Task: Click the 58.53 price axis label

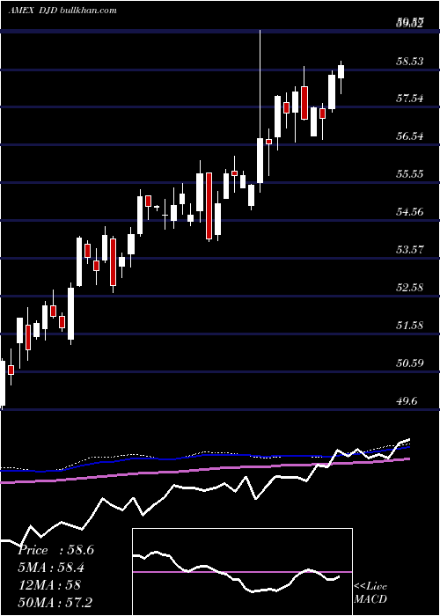Action: pos(410,61)
